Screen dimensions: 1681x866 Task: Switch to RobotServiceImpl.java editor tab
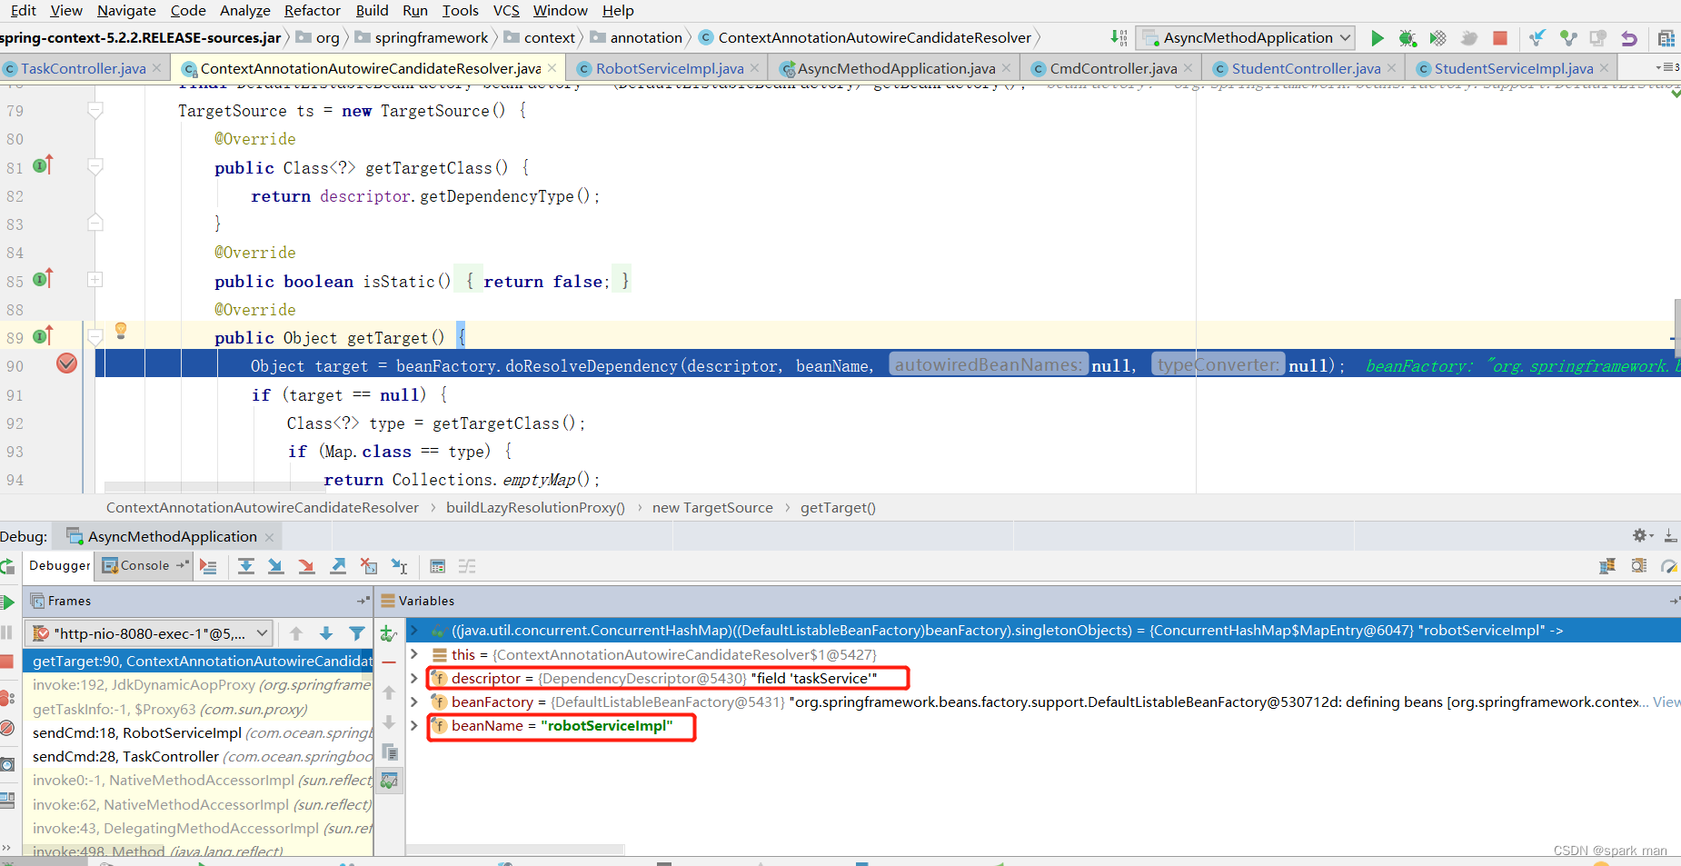(669, 68)
